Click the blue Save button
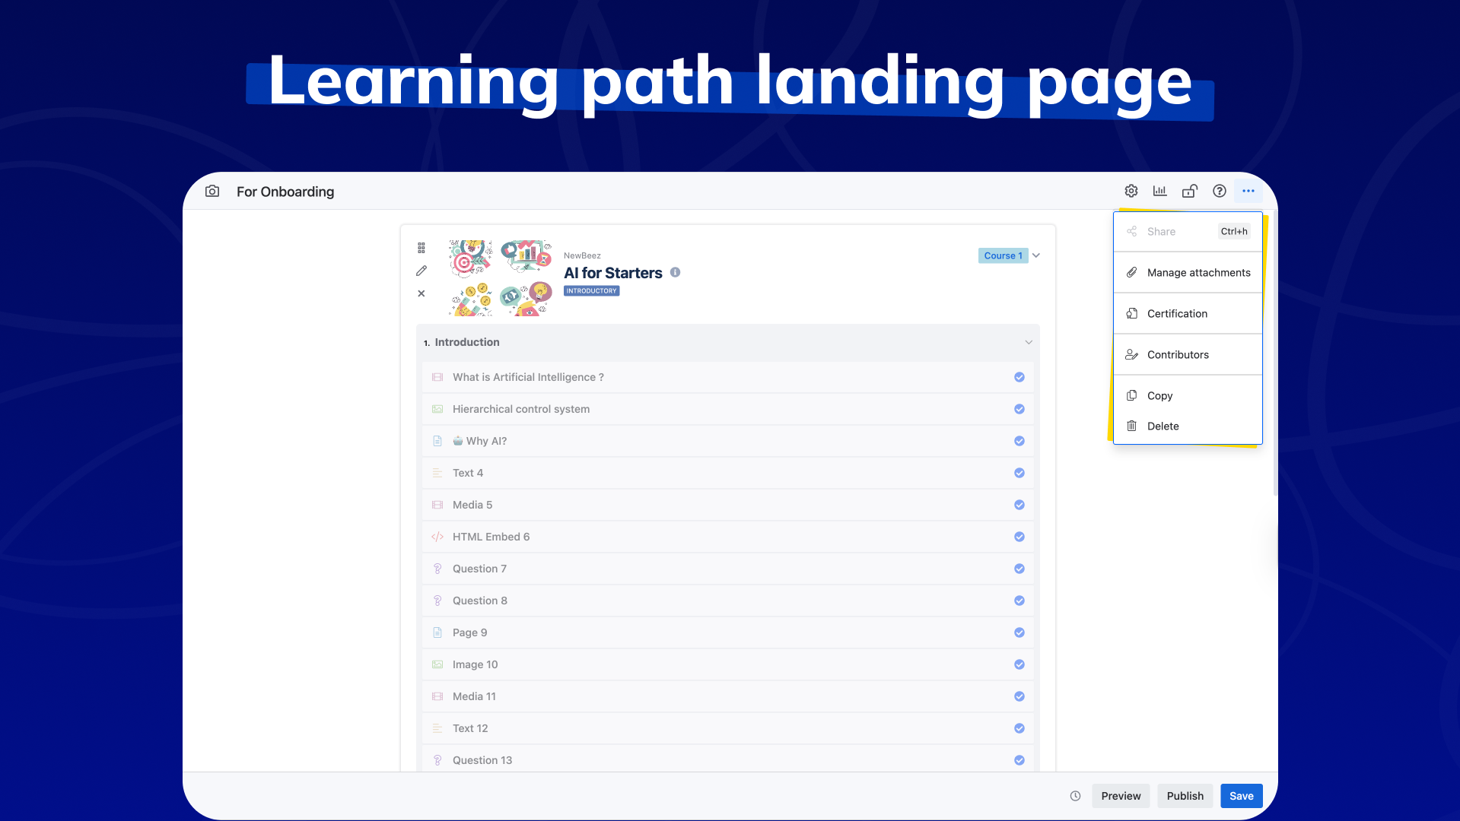 coord(1241,796)
